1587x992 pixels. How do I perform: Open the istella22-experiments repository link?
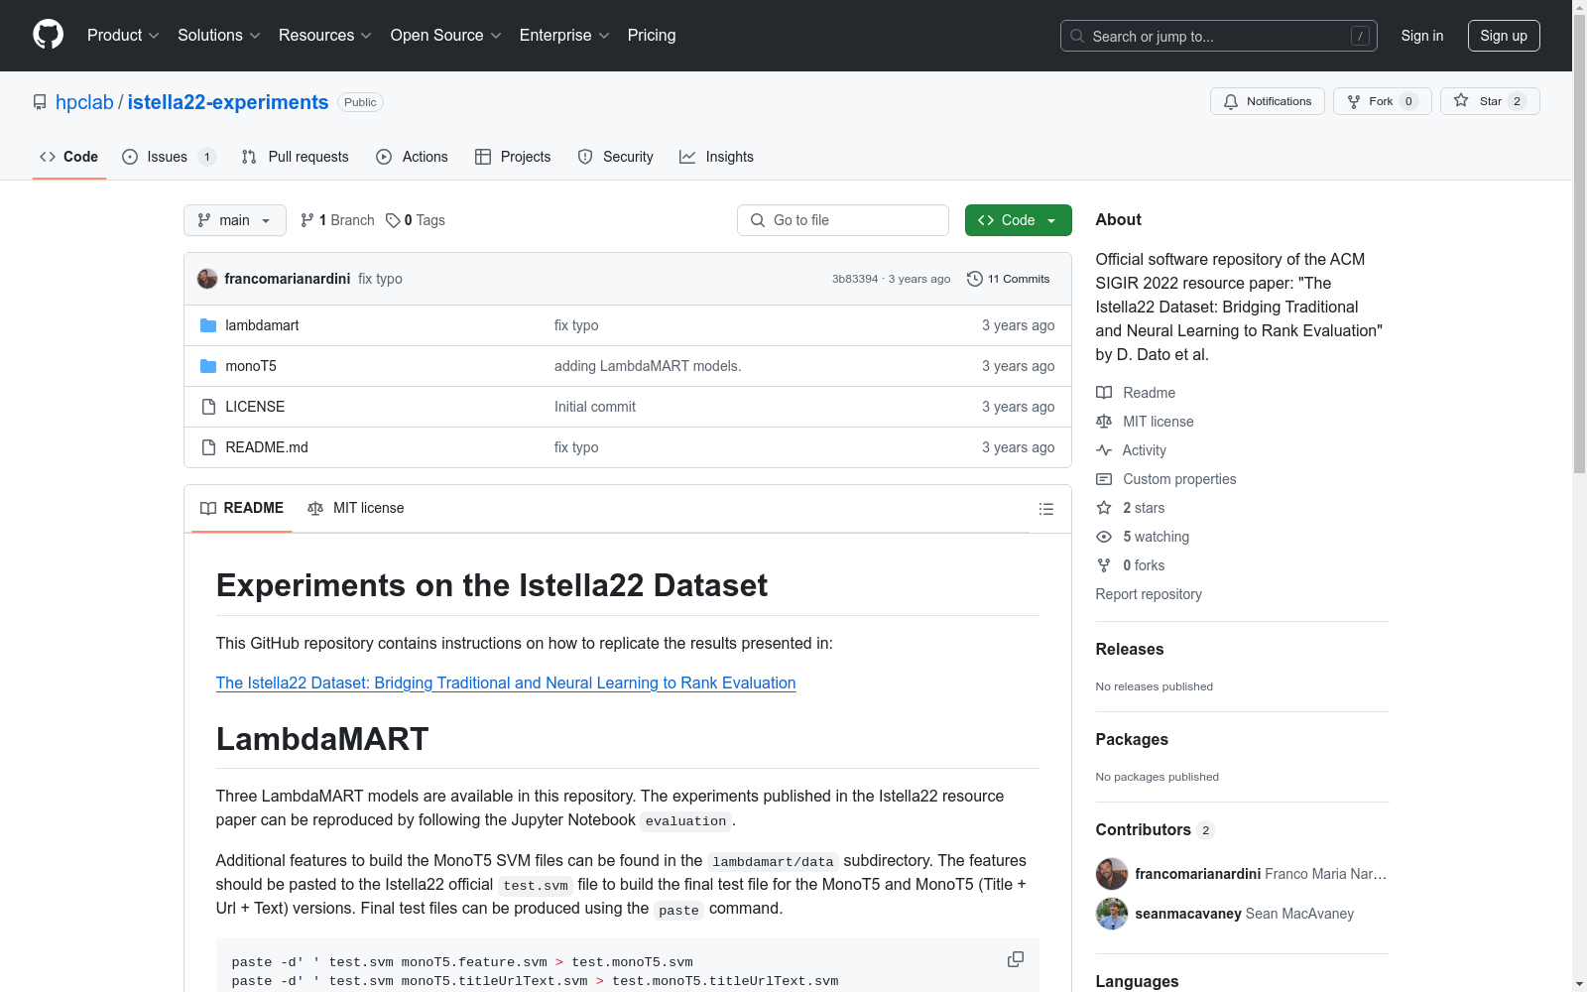tap(228, 102)
